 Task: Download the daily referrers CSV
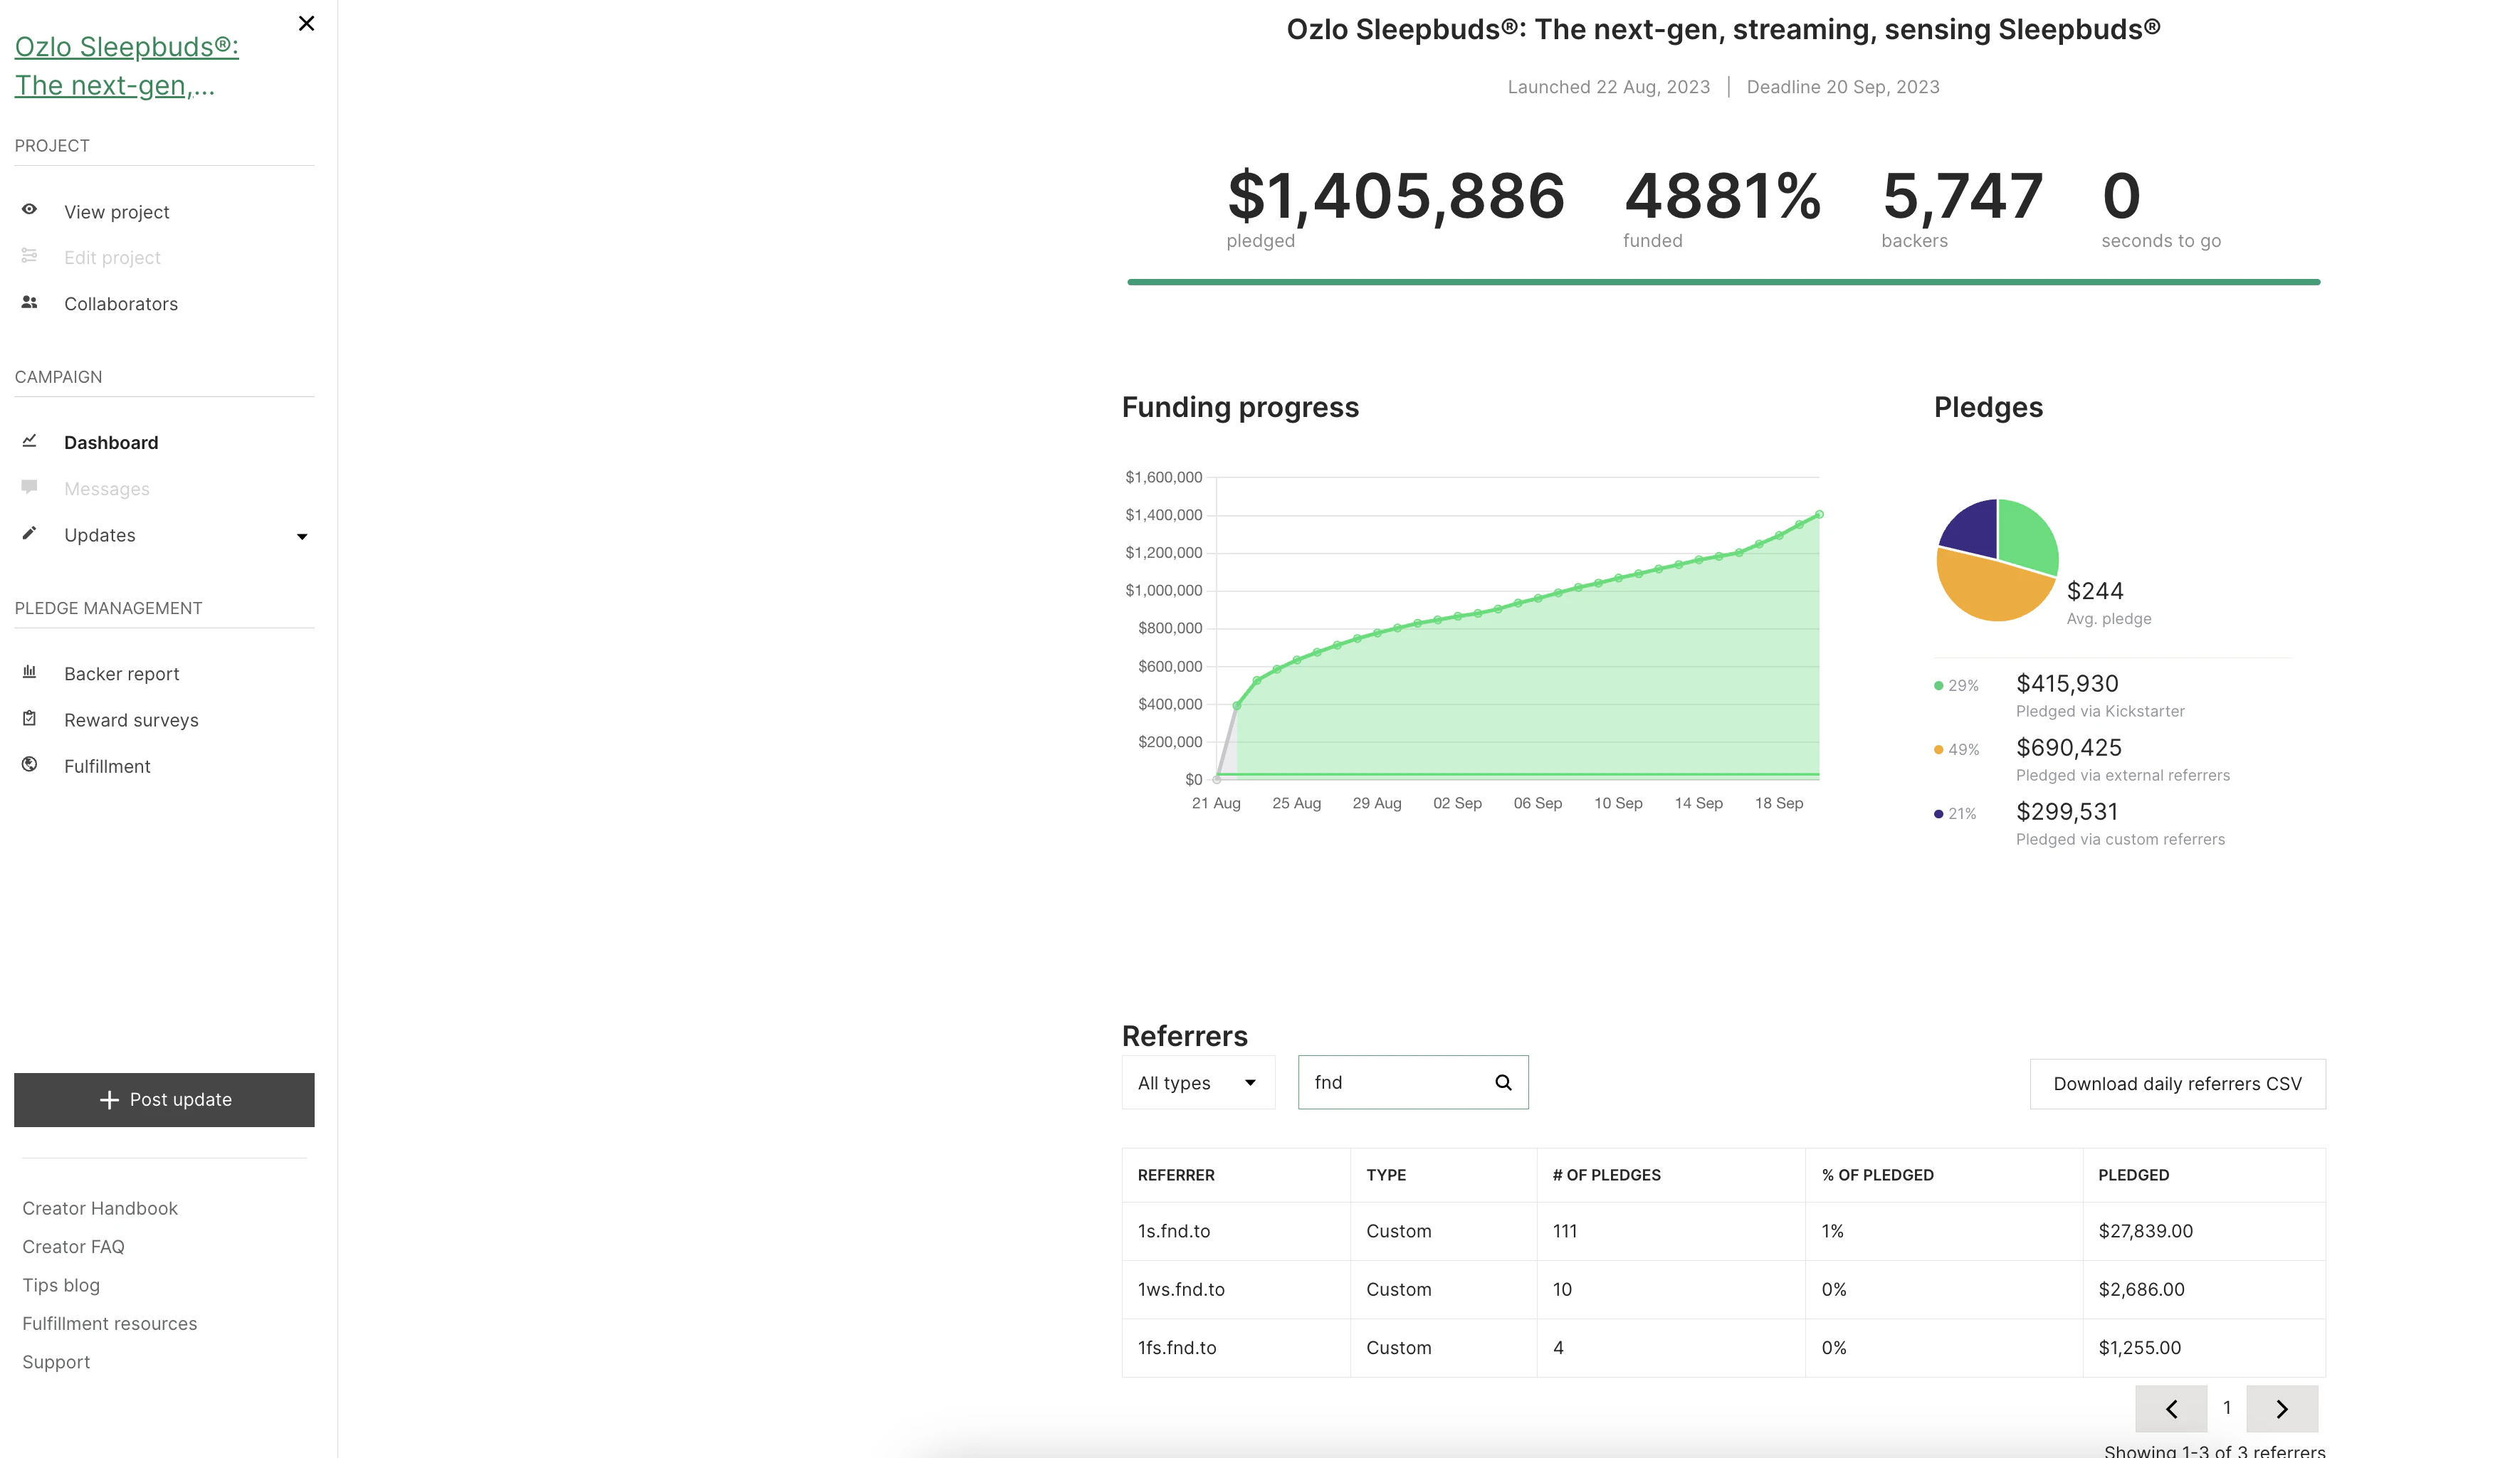(2177, 1084)
